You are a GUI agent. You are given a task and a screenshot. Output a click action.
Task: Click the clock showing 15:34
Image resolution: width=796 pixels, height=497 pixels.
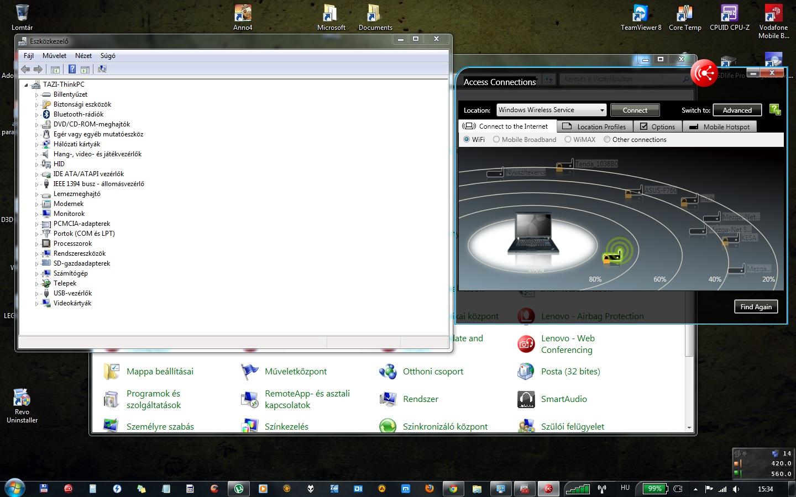(765, 489)
